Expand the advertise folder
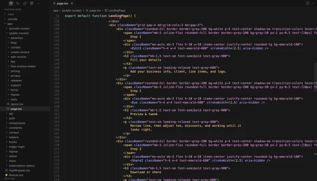This screenshot has width=317, height=181. pos(17,38)
